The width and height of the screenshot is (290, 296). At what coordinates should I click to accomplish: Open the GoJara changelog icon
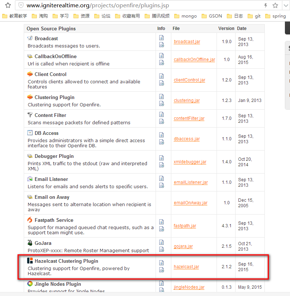pos(161,249)
